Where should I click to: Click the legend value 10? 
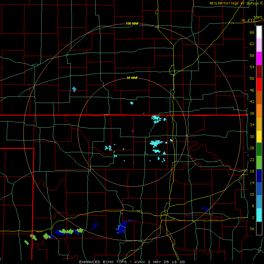(x=252, y=194)
